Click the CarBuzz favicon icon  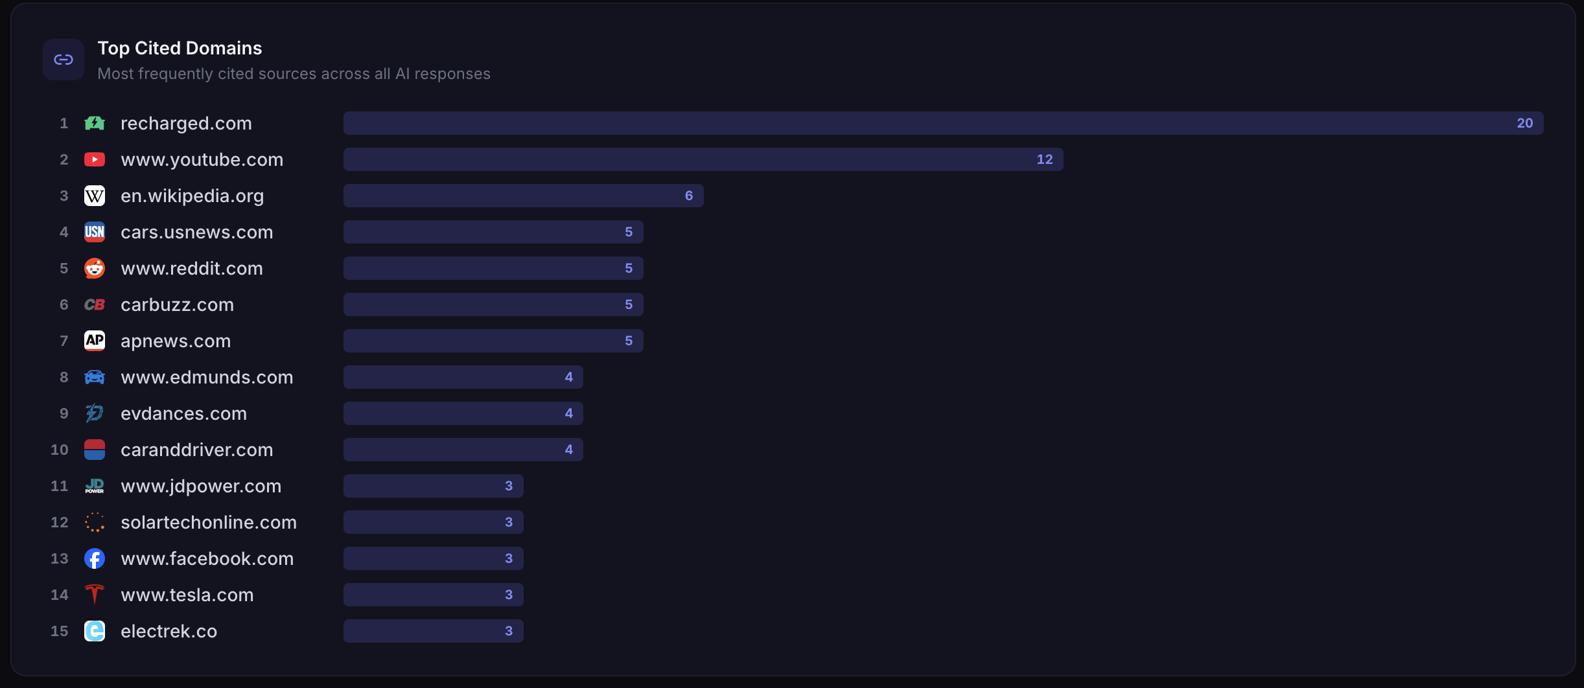tap(95, 304)
